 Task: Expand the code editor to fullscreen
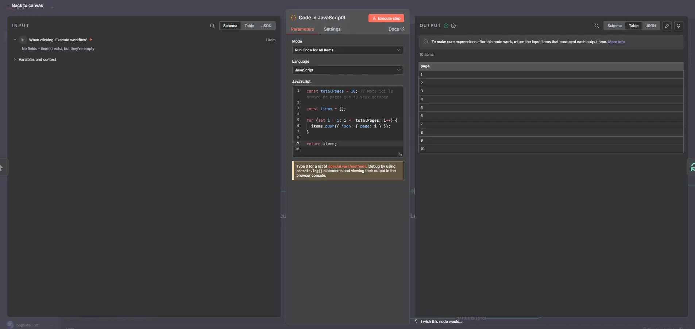(400, 154)
